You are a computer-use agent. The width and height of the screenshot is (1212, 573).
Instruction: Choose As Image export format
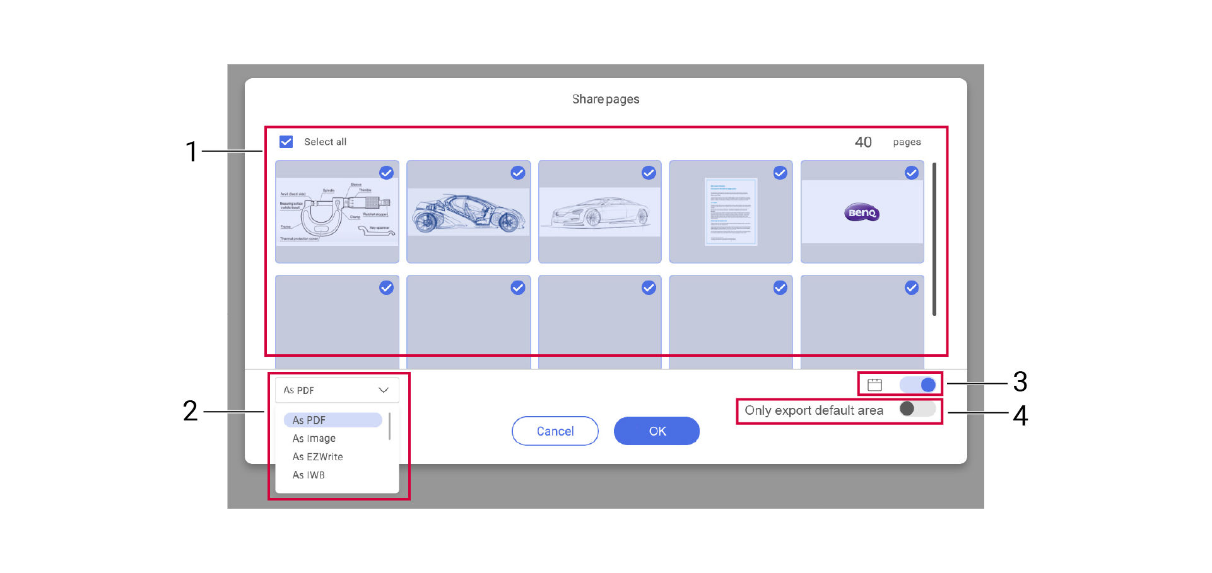coord(314,438)
